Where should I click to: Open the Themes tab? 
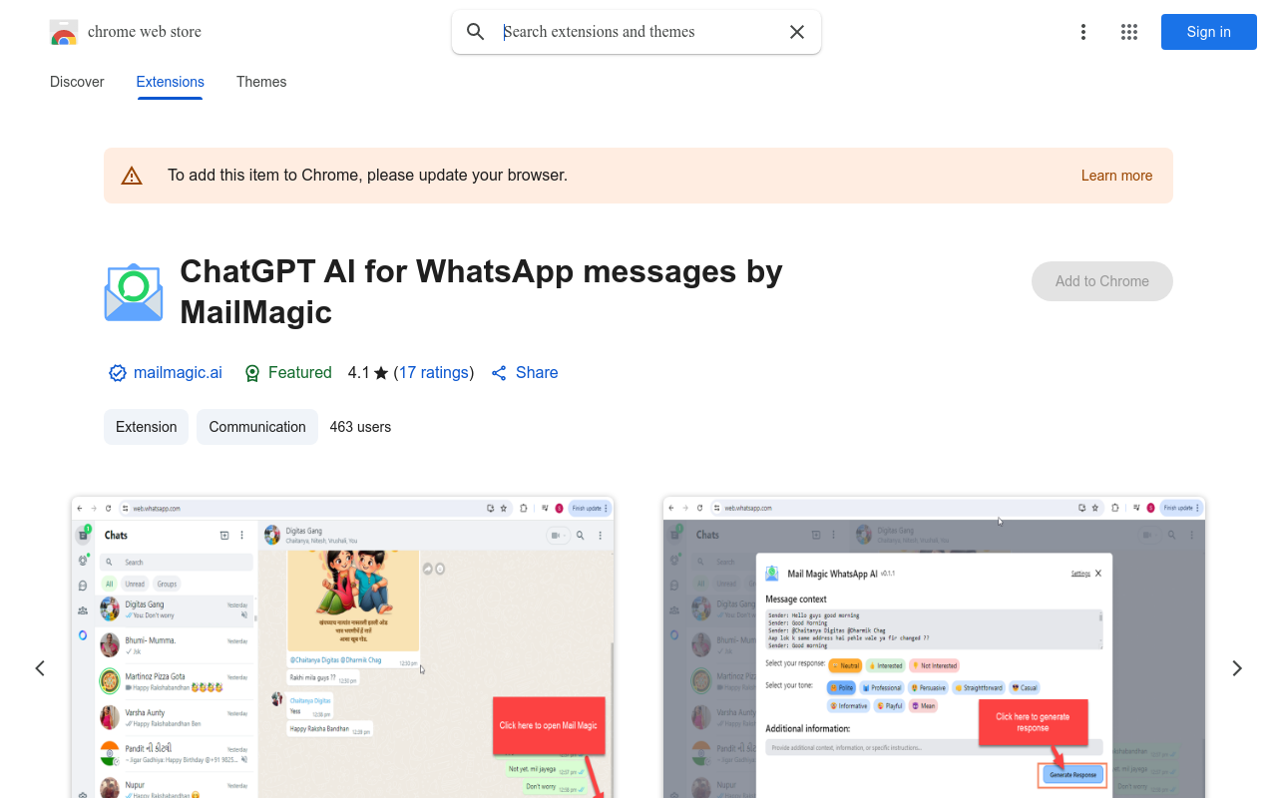point(261,82)
